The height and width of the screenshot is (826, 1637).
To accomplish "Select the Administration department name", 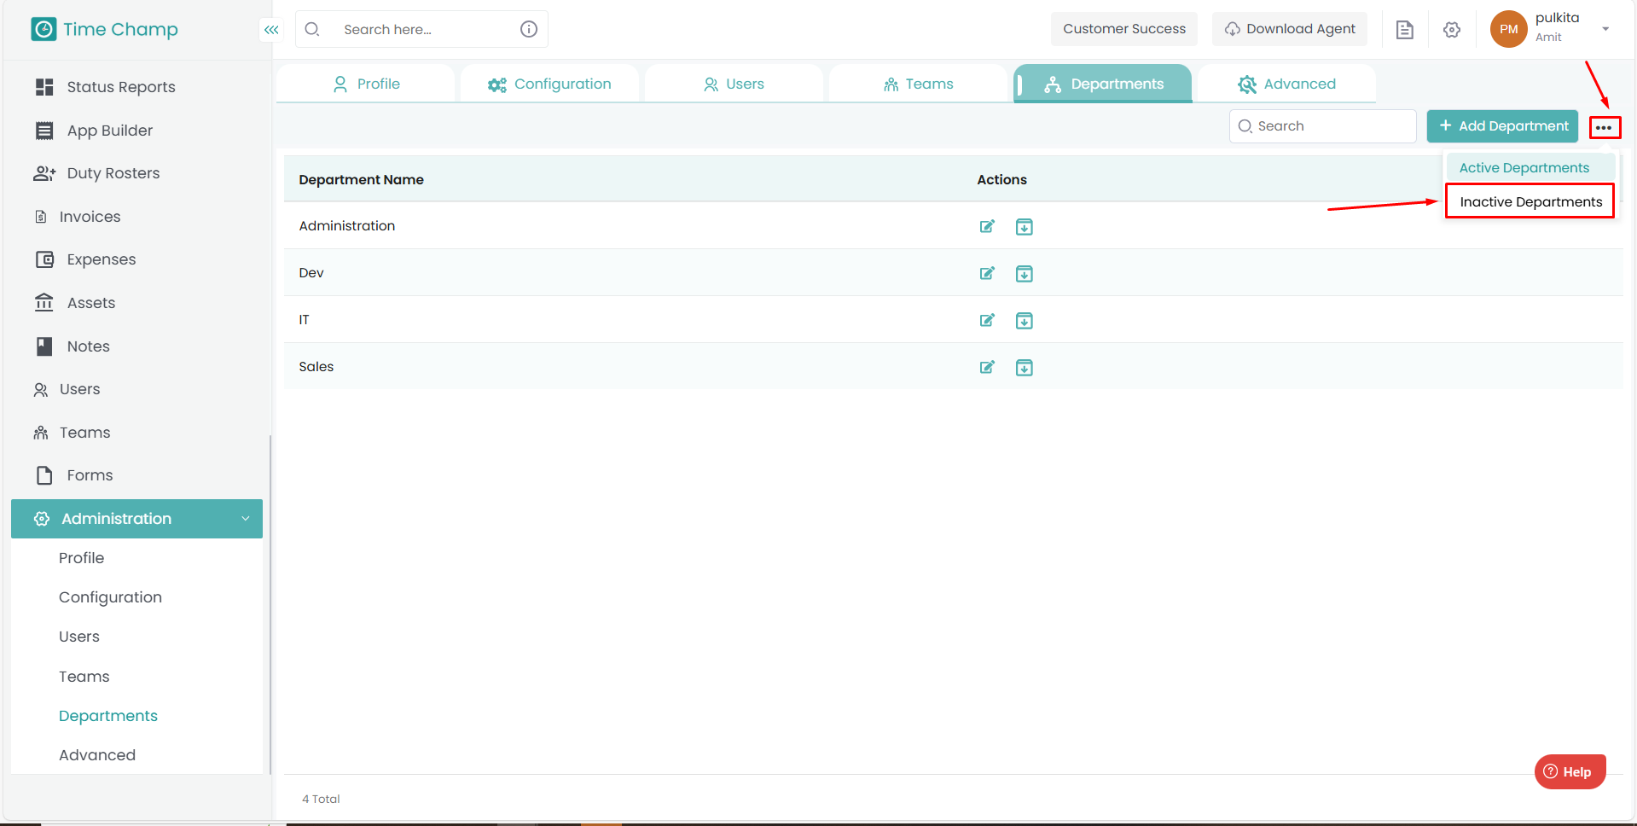I will (347, 226).
